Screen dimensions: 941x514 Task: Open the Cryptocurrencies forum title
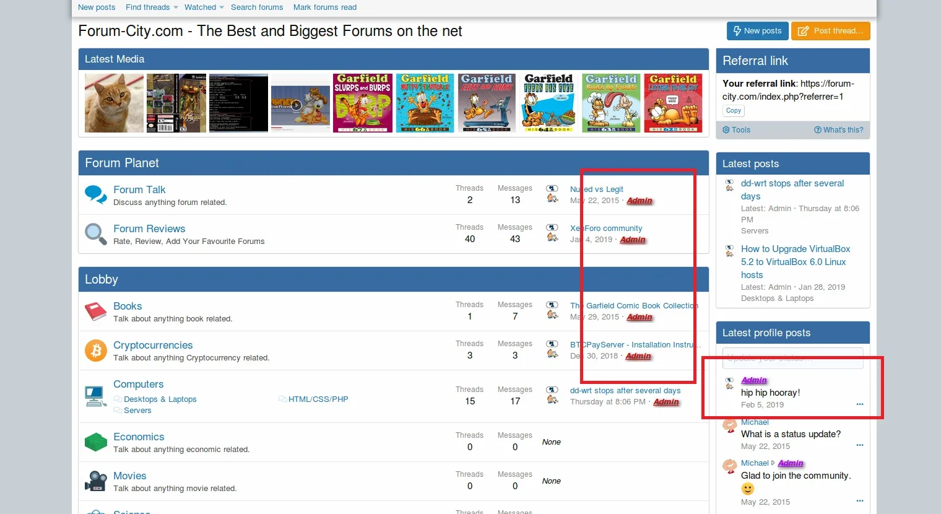point(153,345)
